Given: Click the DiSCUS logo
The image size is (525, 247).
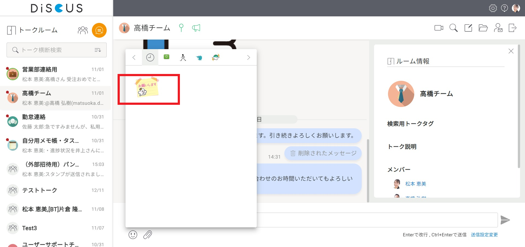Looking at the screenshot, I should click(x=57, y=8).
